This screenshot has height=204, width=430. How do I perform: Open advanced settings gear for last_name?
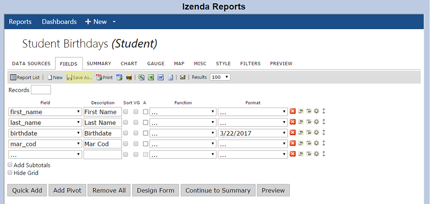click(317, 122)
